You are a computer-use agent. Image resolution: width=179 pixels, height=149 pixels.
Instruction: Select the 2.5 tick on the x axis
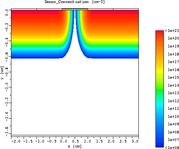click(123, 141)
